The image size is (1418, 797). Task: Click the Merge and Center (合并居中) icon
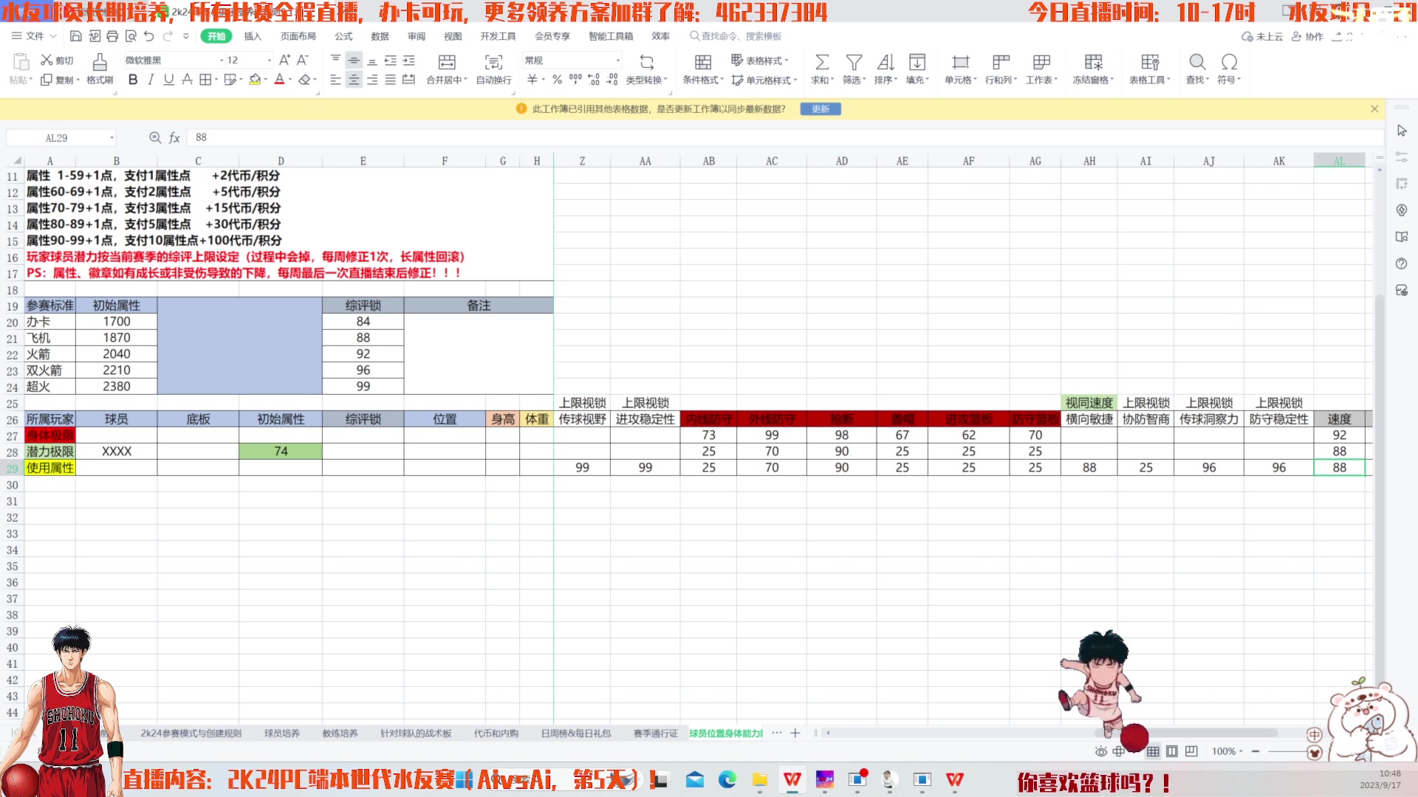(447, 63)
